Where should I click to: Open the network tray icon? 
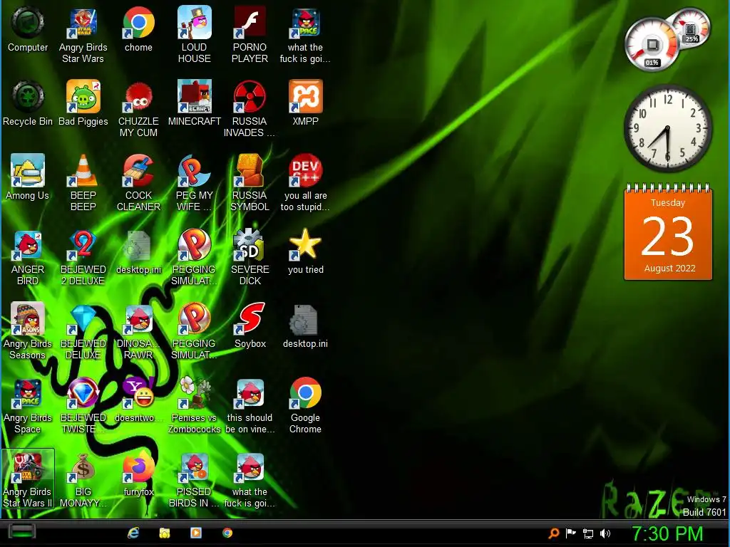588,533
